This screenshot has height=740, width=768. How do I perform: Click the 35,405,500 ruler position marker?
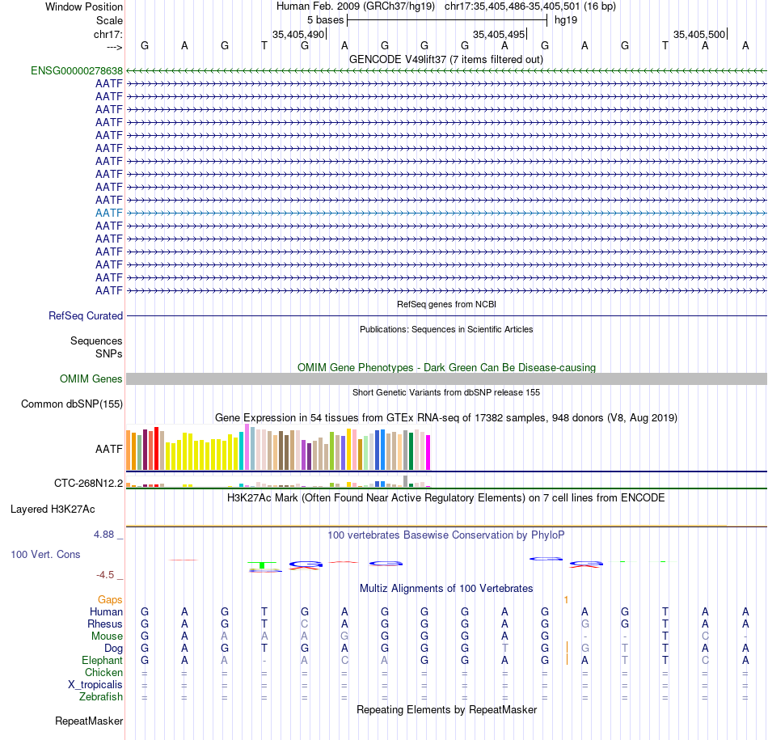(x=699, y=34)
